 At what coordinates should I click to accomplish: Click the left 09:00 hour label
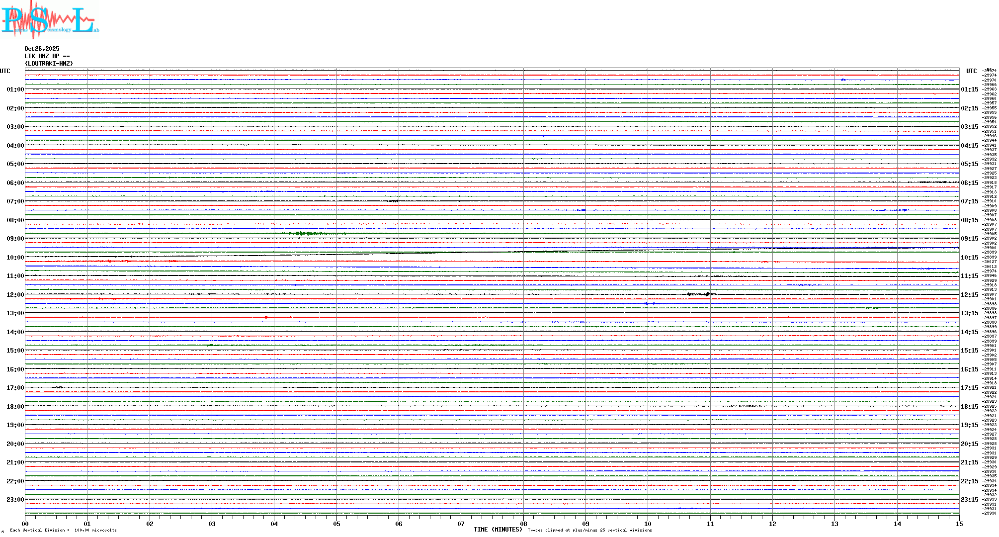[x=15, y=239]
